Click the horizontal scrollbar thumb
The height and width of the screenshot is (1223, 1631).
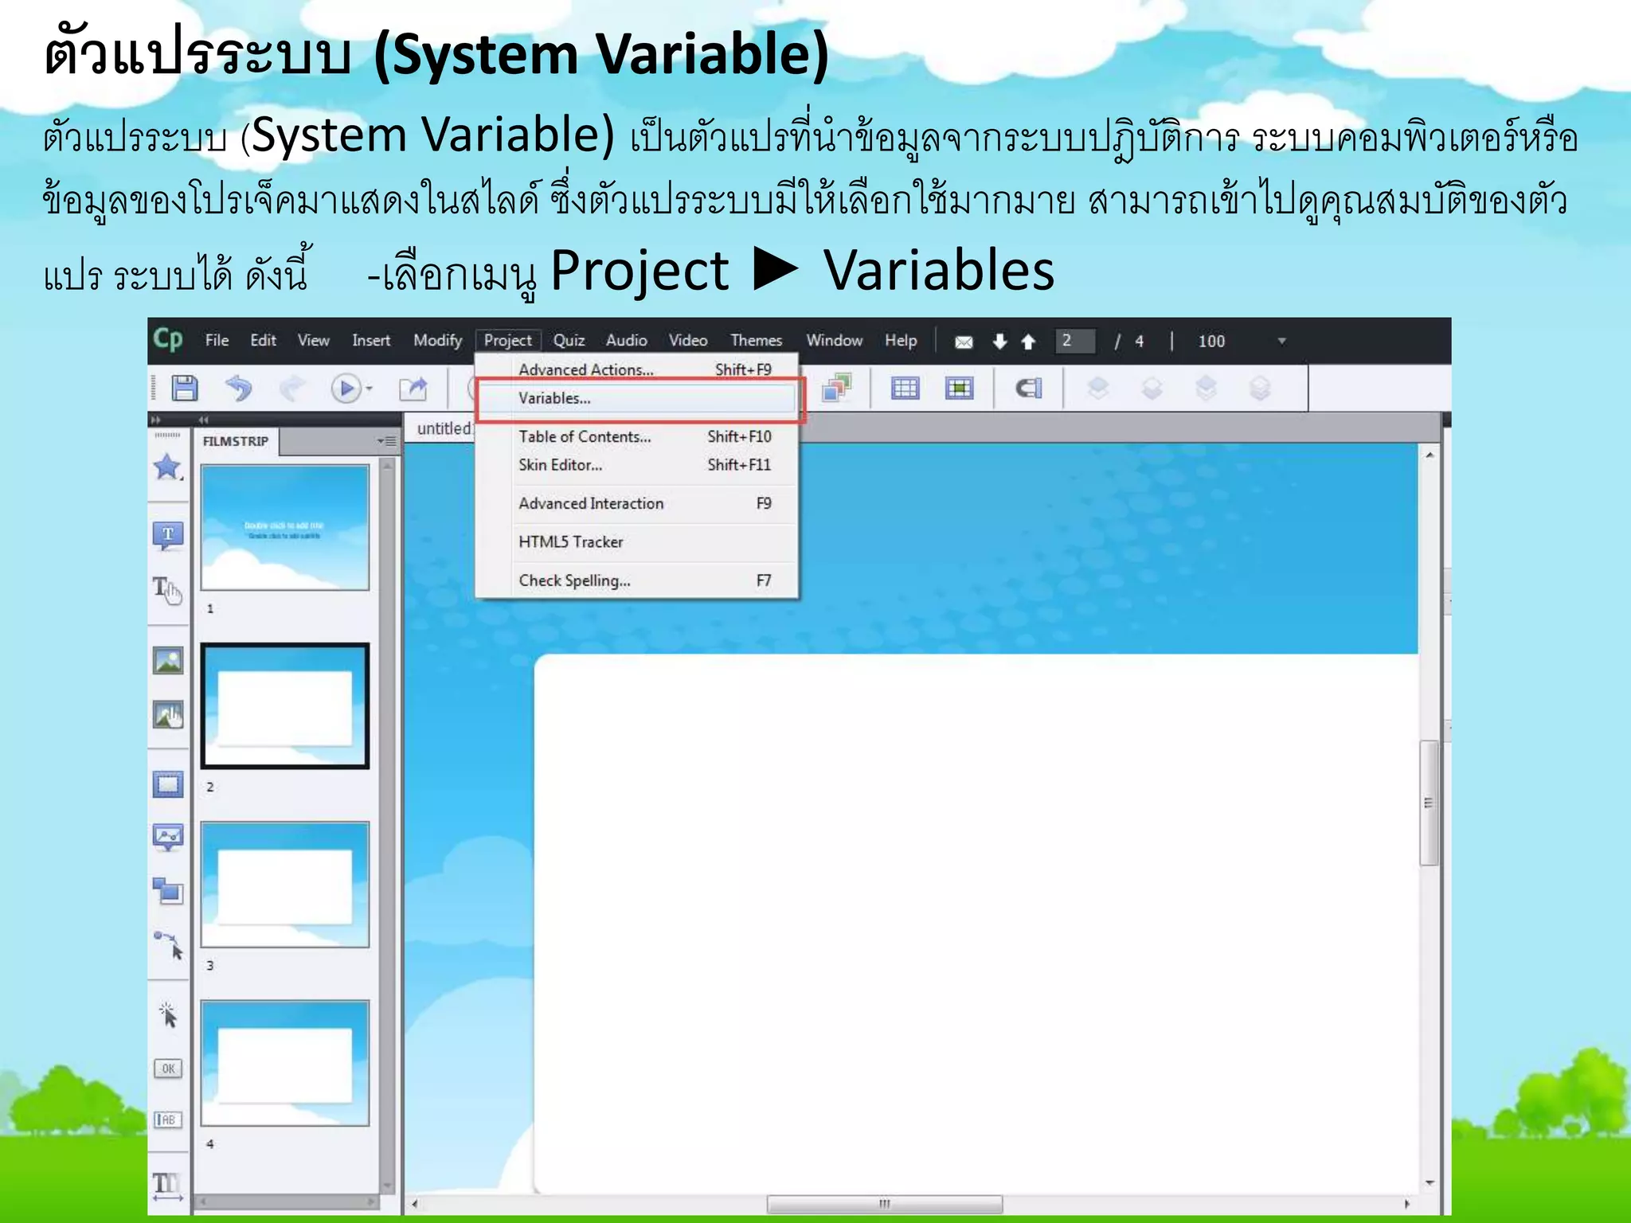884,1204
